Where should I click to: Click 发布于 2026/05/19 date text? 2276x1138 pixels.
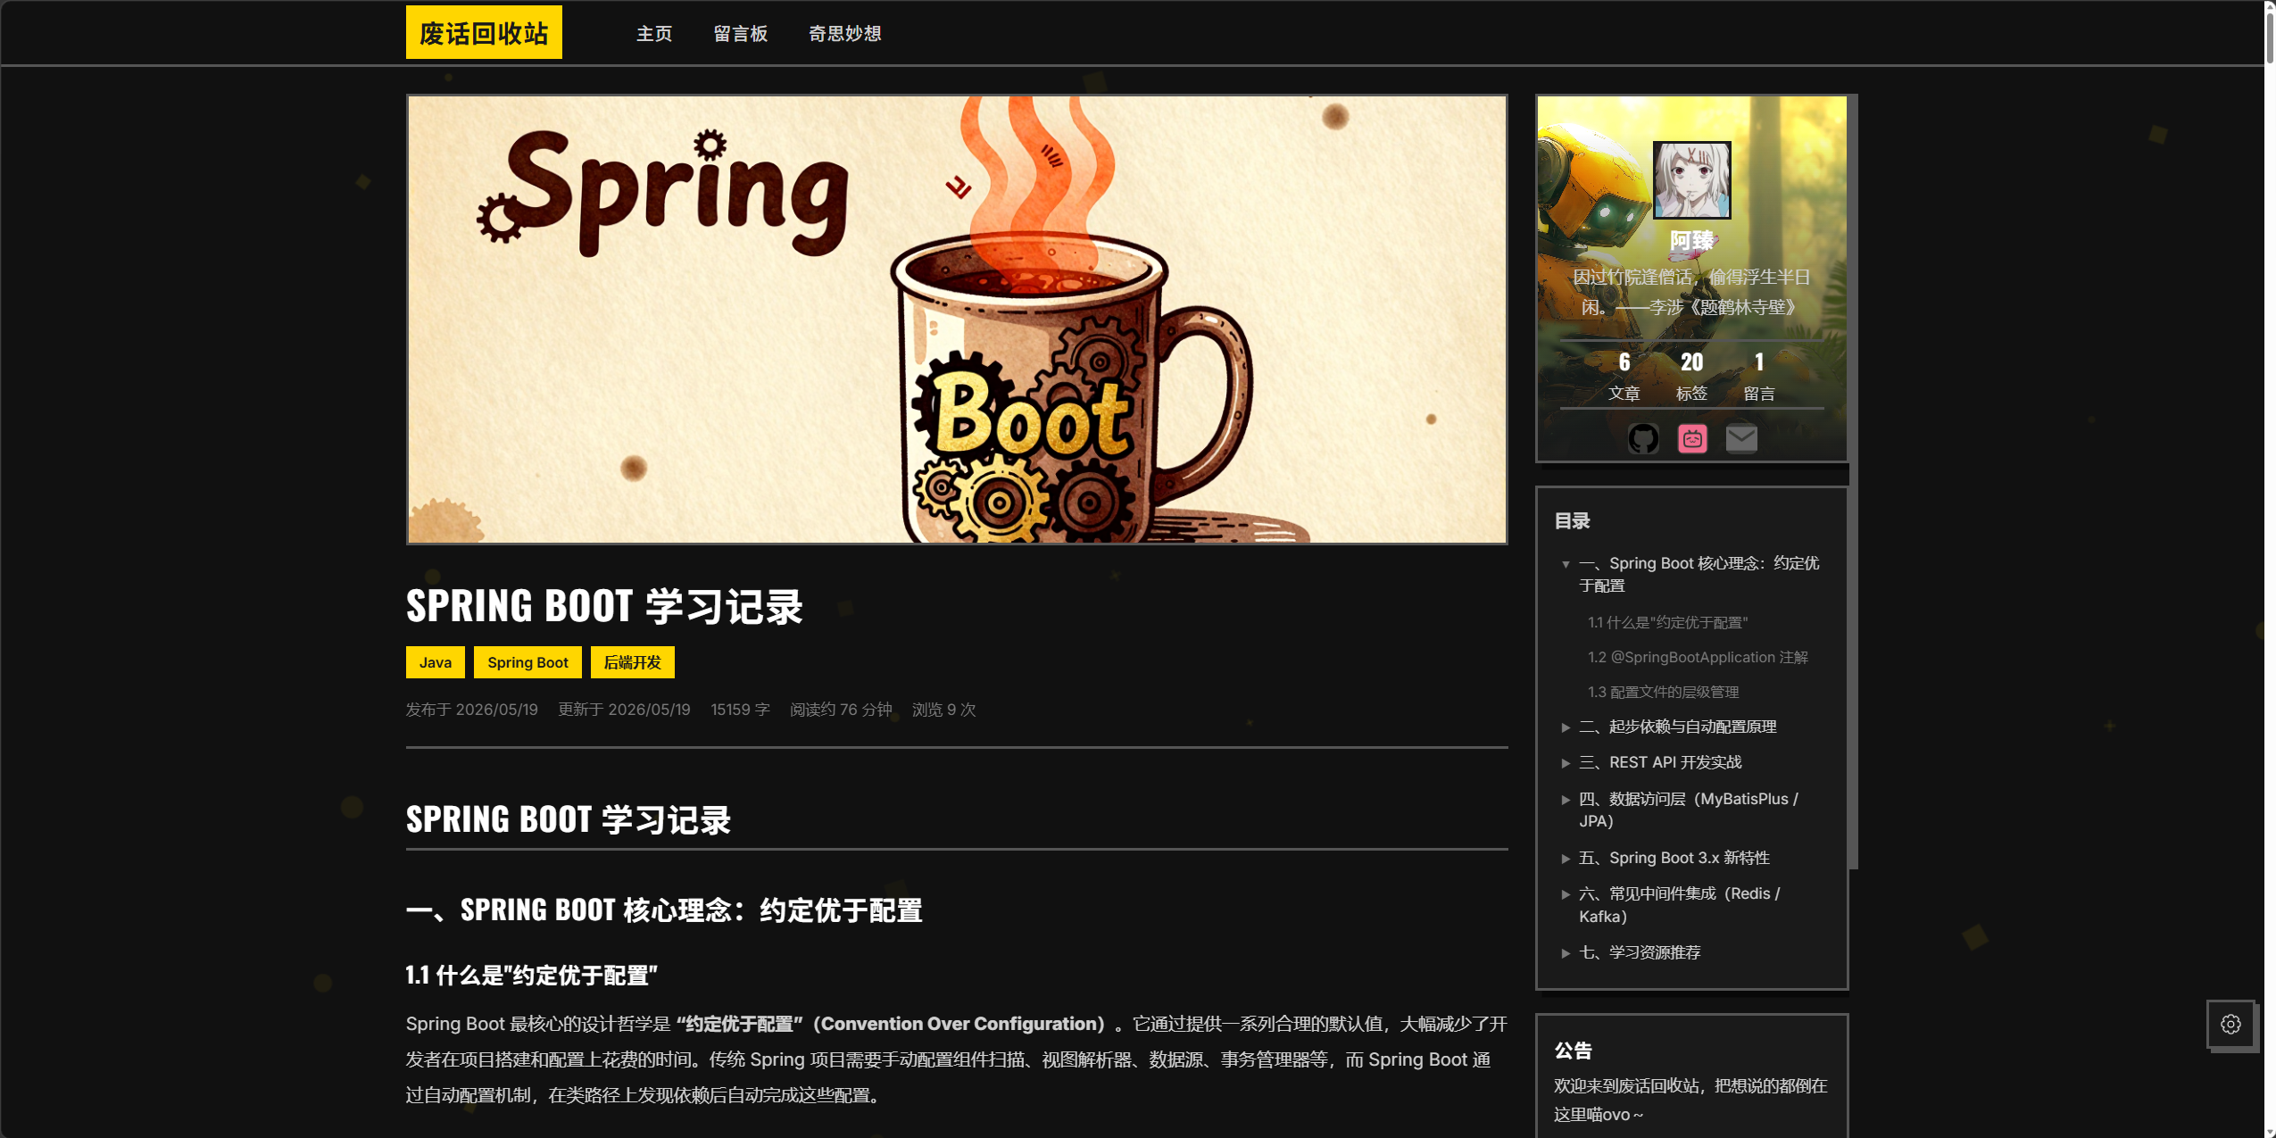[x=472, y=710]
